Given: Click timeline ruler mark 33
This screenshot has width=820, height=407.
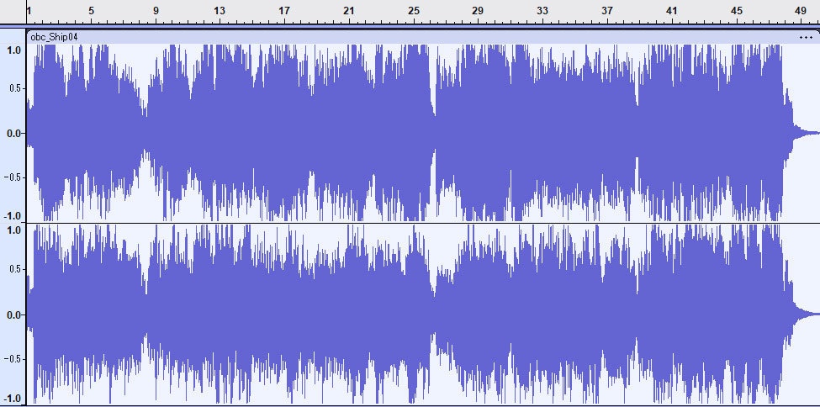Looking at the screenshot, I should (x=542, y=10).
